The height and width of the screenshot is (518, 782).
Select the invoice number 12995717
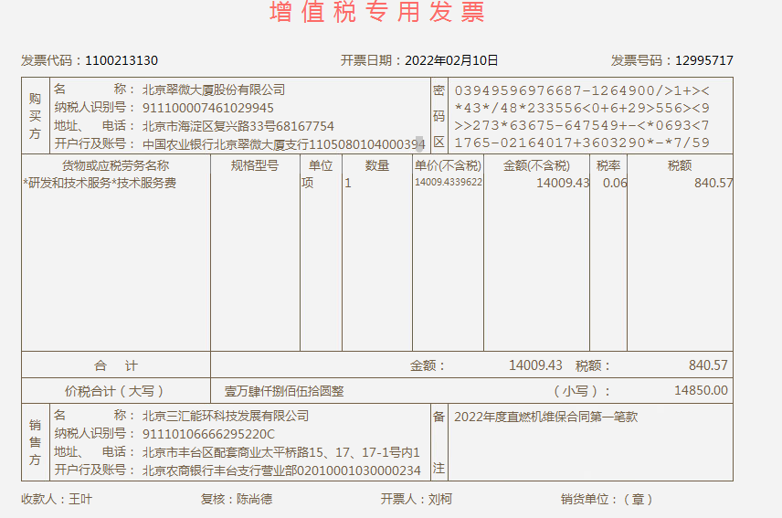[x=703, y=60]
